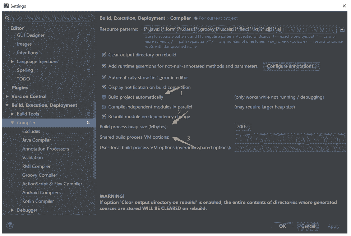The width and height of the screenshot is (351, 236).
Task: Expand the Version Control section
Action: pos(7,97)
